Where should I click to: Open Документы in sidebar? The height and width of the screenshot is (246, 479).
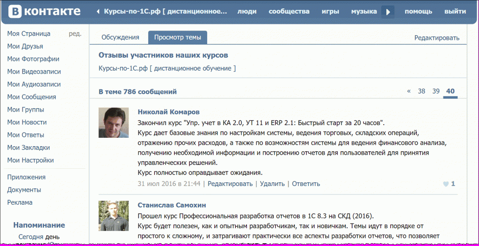coord(24,190)
